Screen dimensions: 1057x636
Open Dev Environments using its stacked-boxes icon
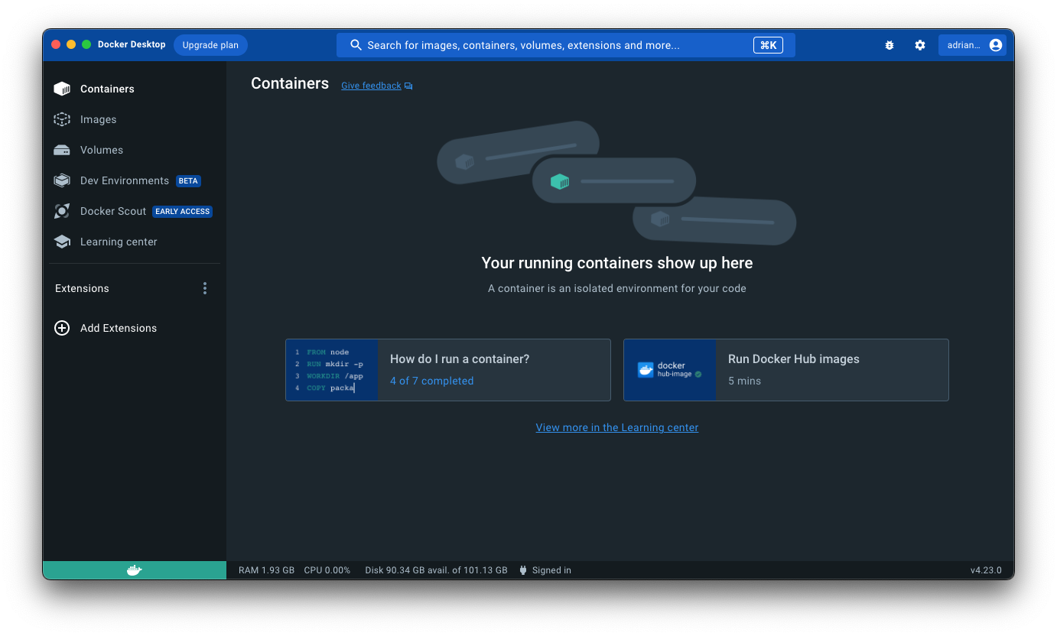coord(61,180)
